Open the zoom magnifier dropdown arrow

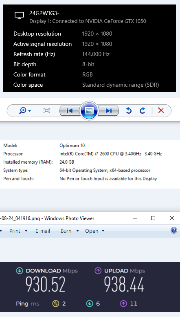click(x=30, y=111)
